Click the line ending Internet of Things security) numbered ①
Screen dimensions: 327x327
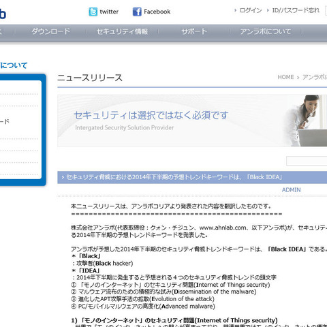click(170, 285)
